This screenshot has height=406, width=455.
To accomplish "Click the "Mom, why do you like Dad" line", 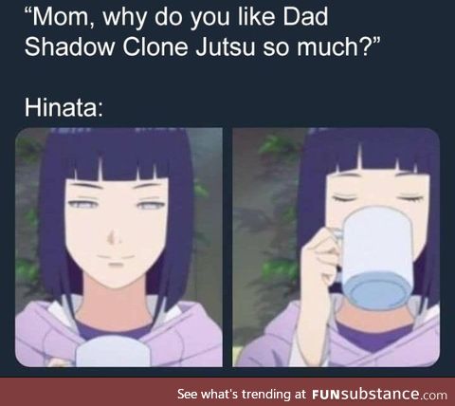I will 176,17.
